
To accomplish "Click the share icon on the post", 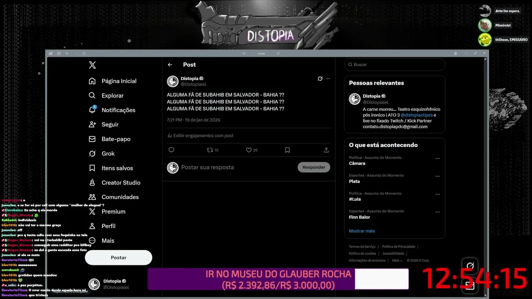I will pyautogui.click(x=326, y=150).
